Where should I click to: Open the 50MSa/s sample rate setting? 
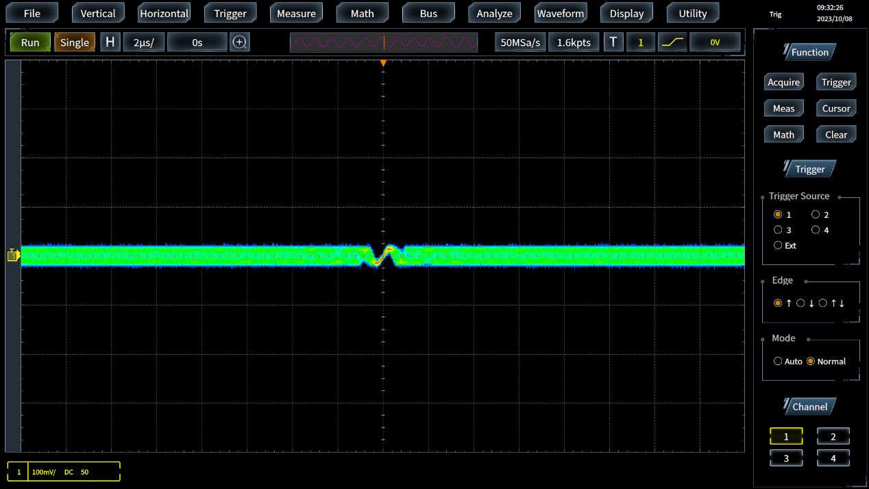coord(520,42)
